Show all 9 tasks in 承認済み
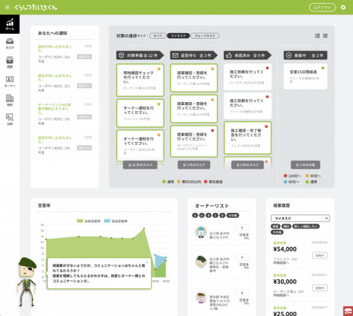353x316 pixels. 247,165
